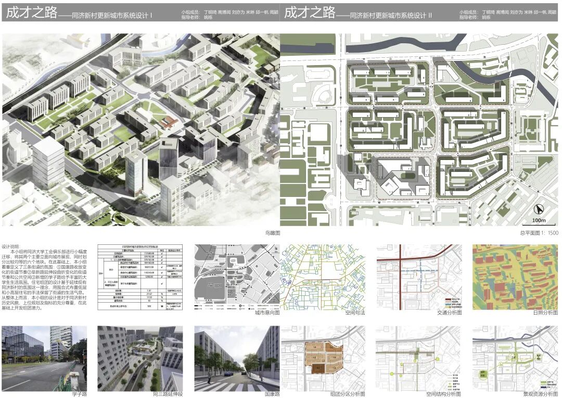Viewport: 562px width, 398px height.
Task: Click the right panel title 成才之路
Action: 310,13
